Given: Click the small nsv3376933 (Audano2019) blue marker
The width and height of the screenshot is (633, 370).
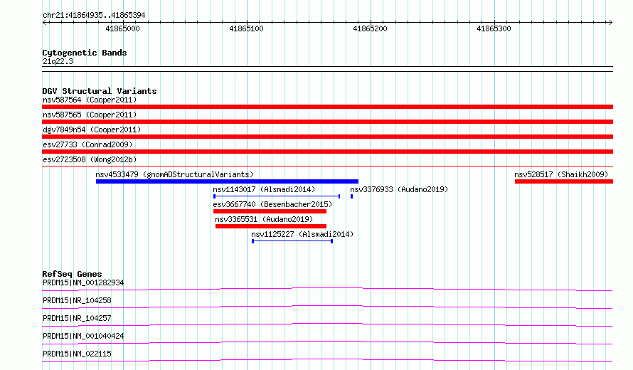Looking at the screenshot, I should [x=351, y=196].
